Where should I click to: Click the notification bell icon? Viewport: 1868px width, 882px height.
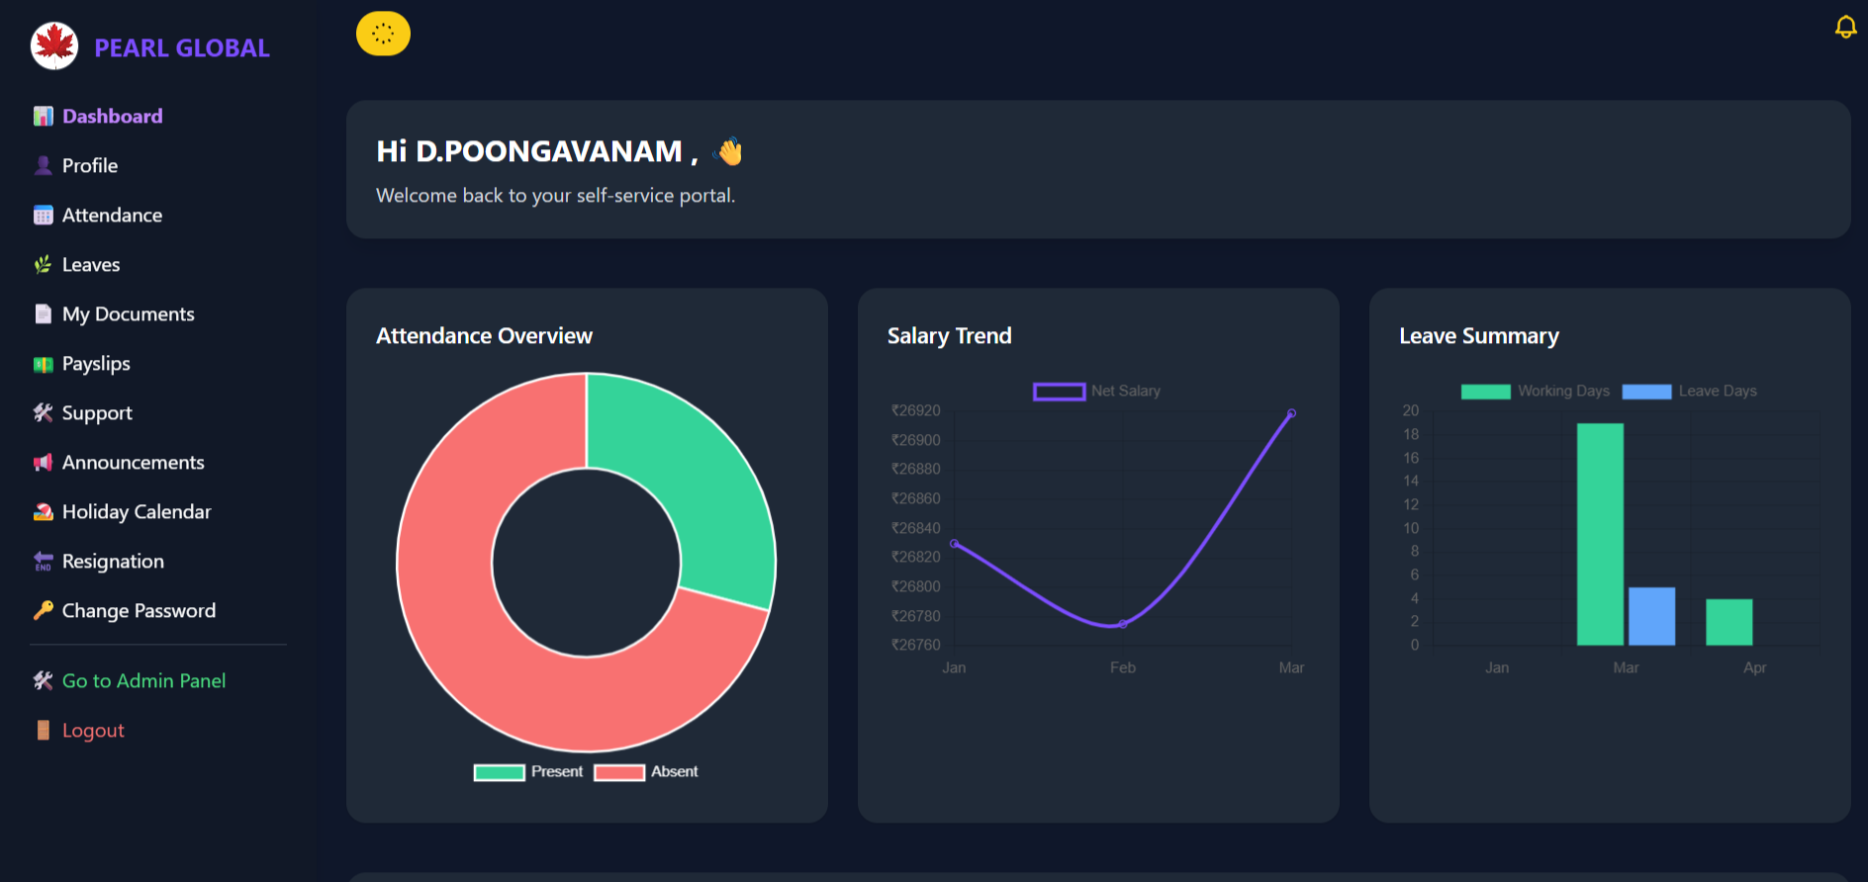pos(1845,28)
